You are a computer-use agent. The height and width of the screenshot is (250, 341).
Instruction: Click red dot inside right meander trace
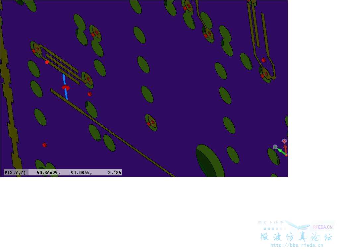point(263,60)
